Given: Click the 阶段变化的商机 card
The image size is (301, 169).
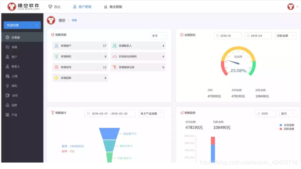Looking at the screenshot, I should (138, 56).
